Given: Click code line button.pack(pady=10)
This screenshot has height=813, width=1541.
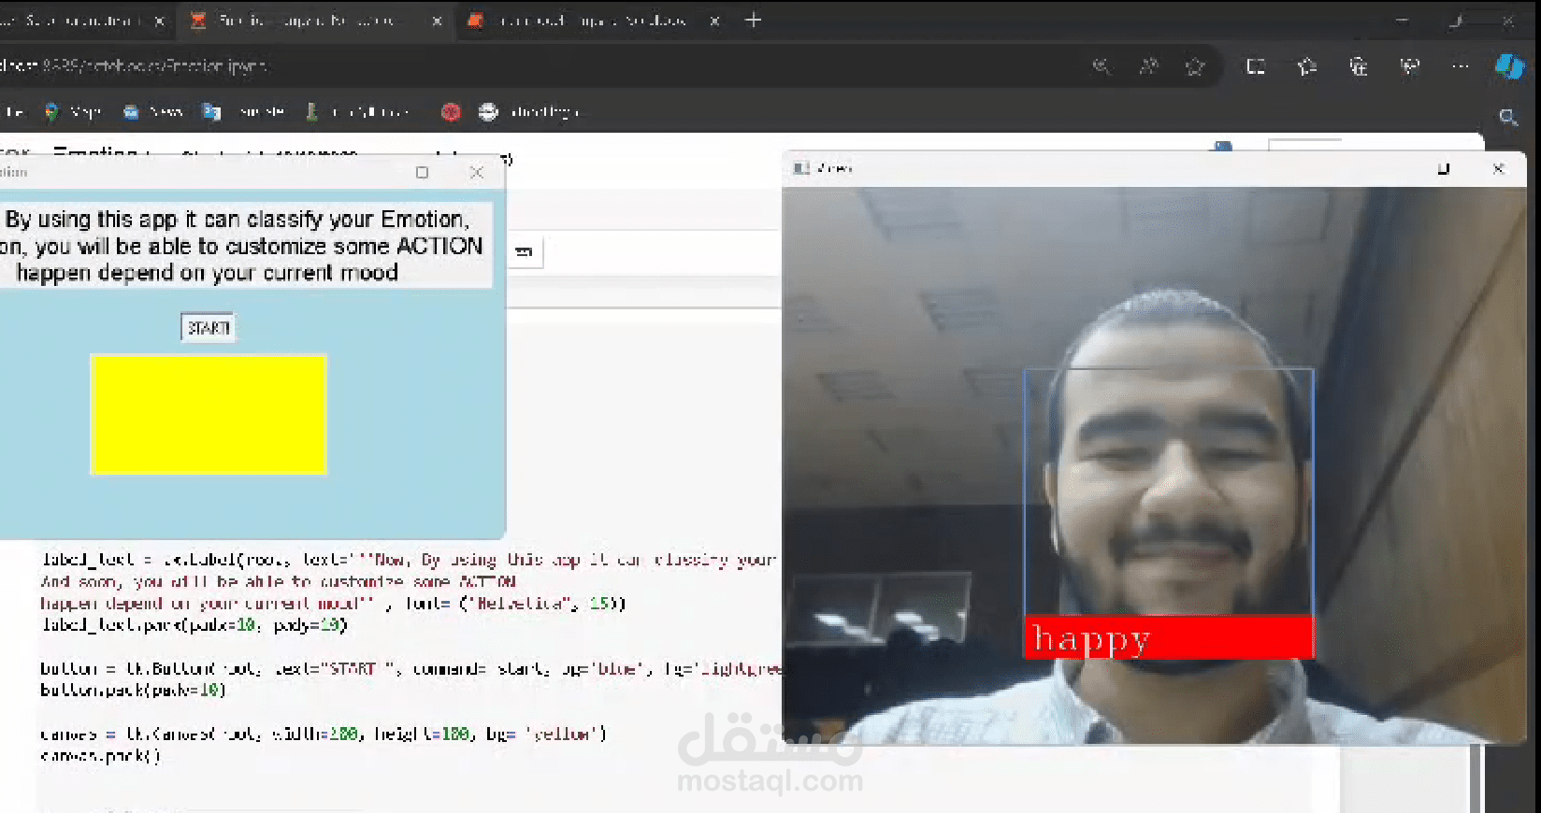Looking at the screenshot, I should click(x=133, y=690).
